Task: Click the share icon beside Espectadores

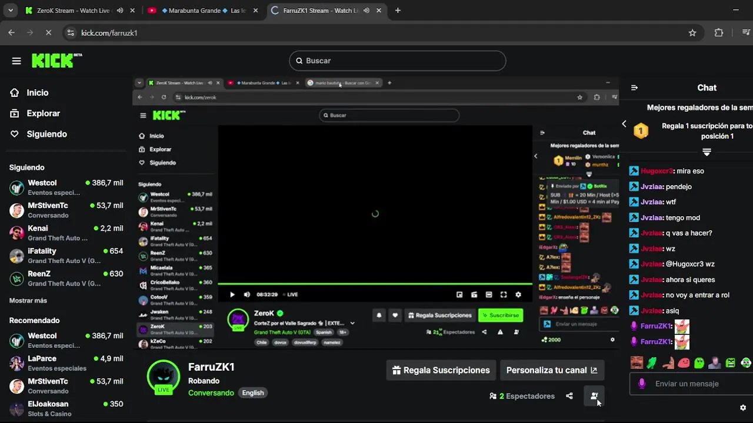Action: point(569,396)
